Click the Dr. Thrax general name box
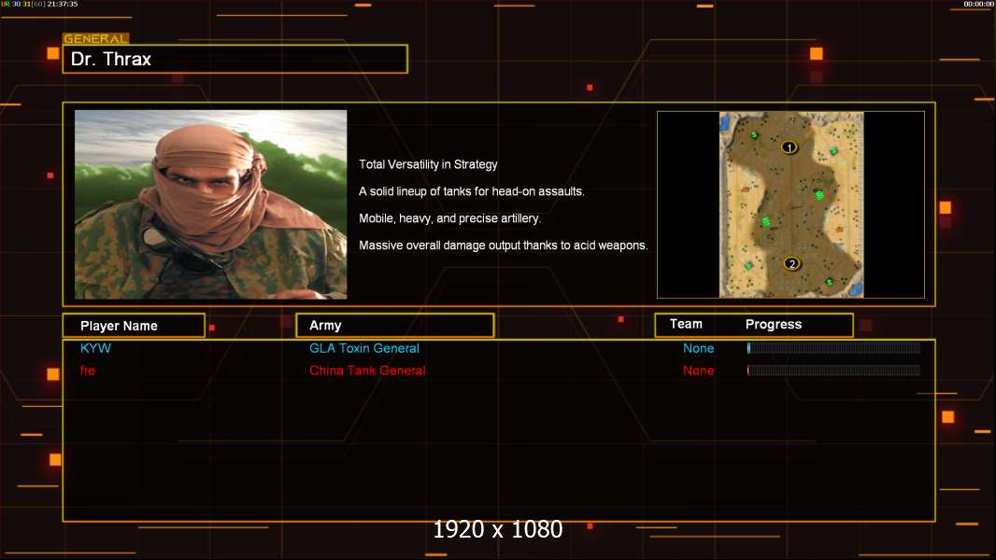This screenshot has height=560, width=996. click(235, 59)
